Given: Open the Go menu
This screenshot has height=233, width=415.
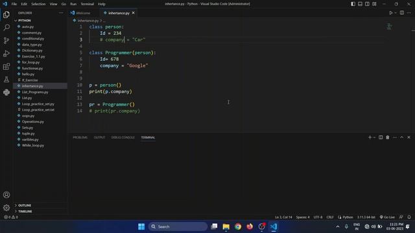Looking at the screenshot, I should (64, 4).
